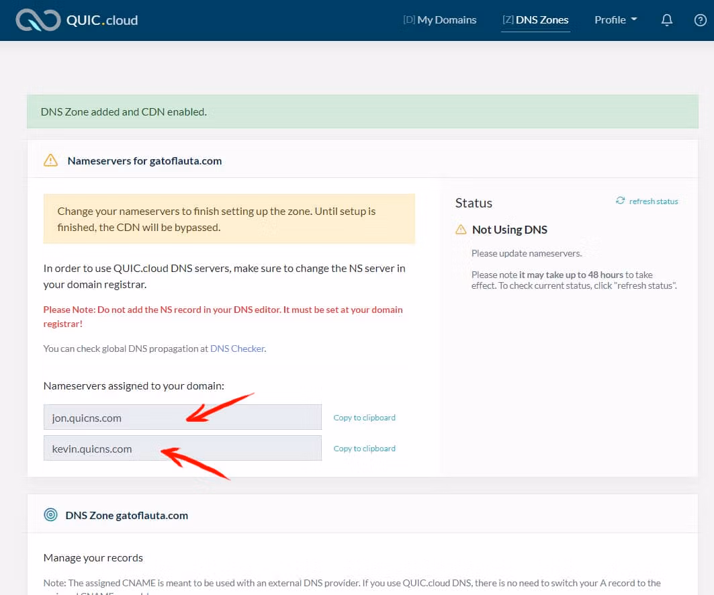Viewport: 714px width, 595px height.
Task: Click 'Nameservers for gatoflauta.com' heading
Action: [145, 161]
